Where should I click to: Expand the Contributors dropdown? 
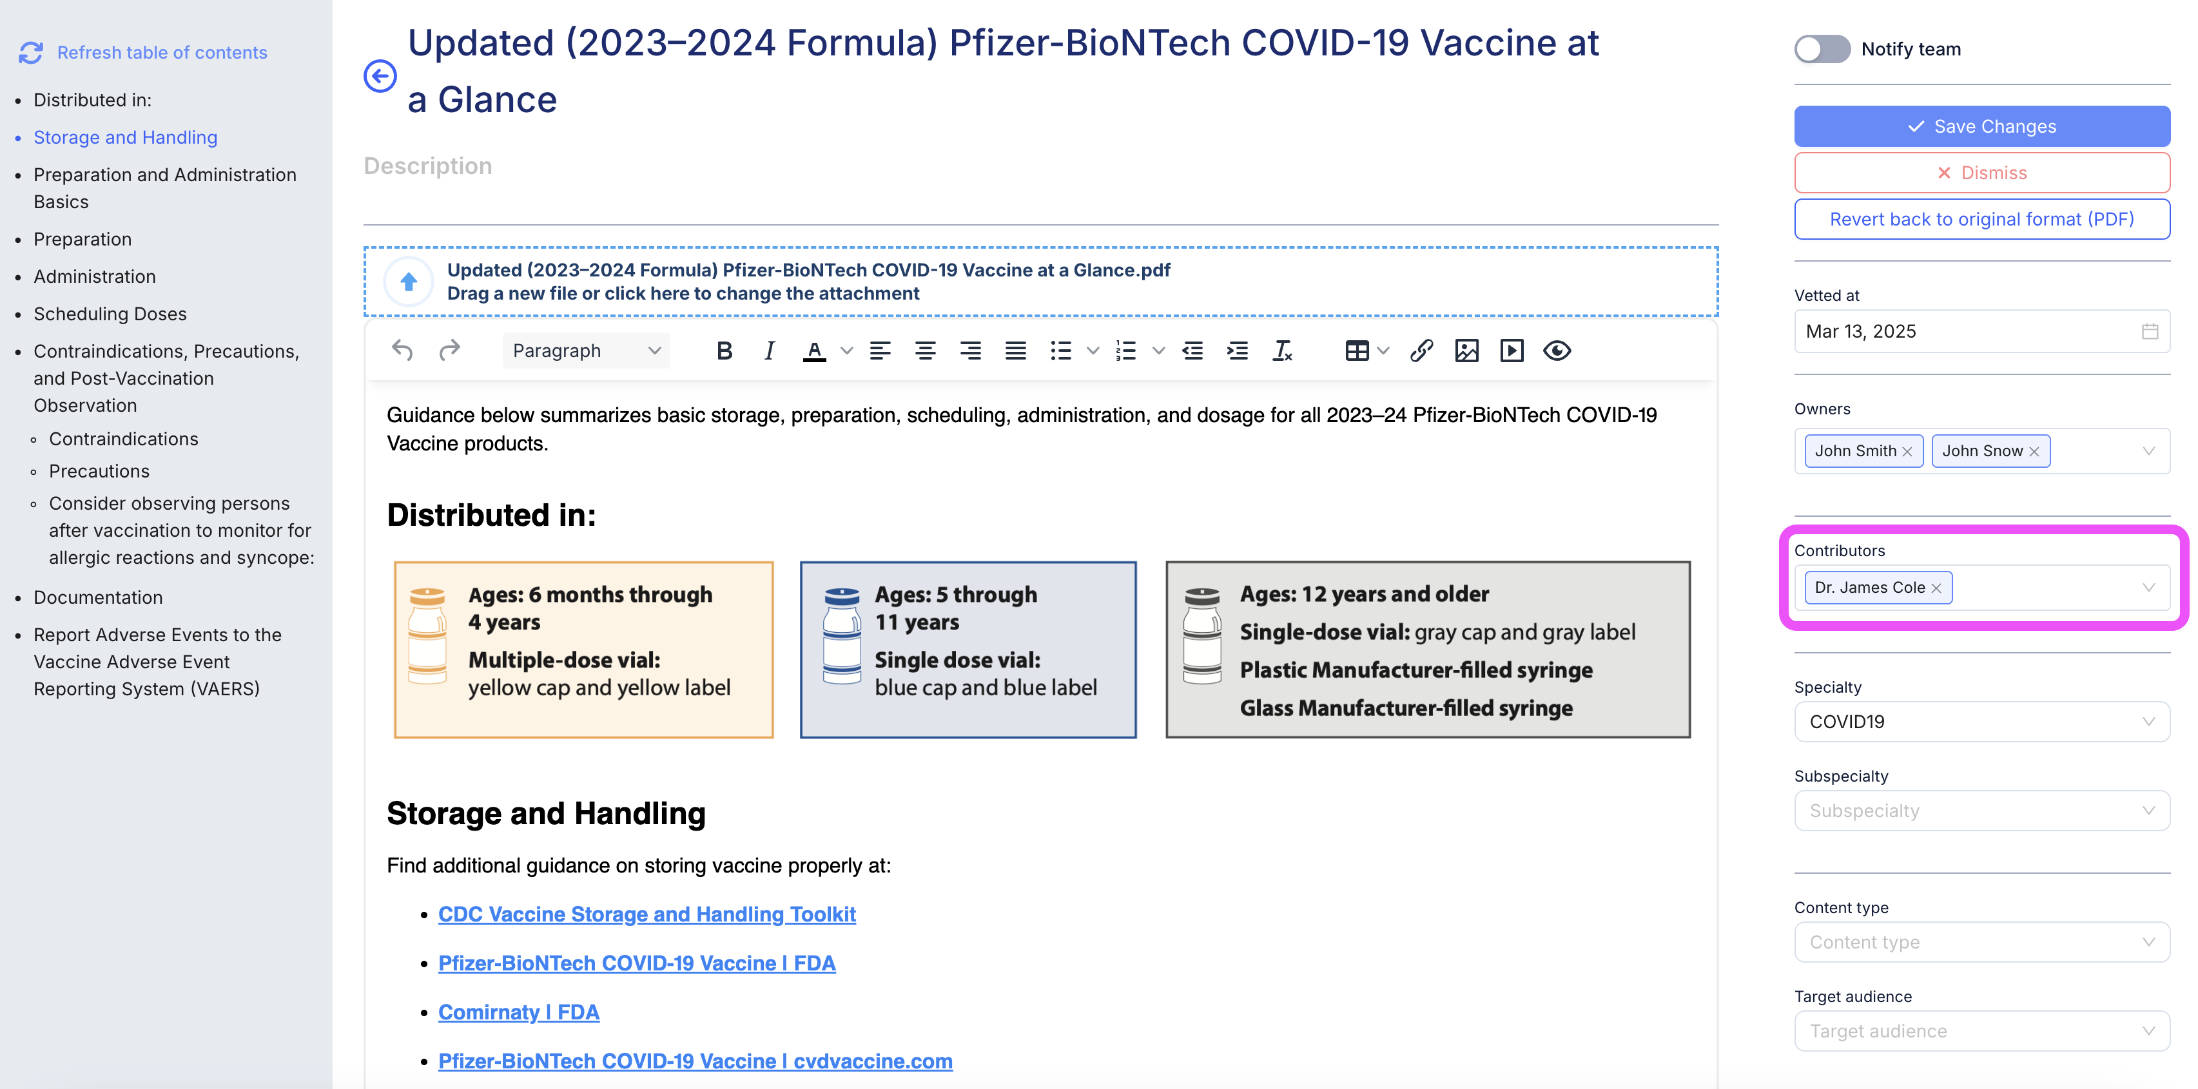(2148, 588)
